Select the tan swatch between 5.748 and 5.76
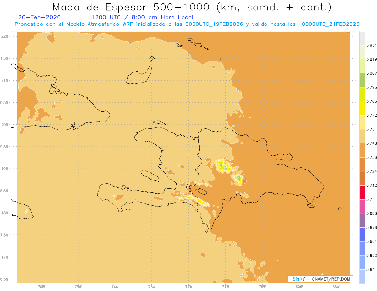Image resolution: width=377 pixels, height=291 pixels. click(x=362, y=136)
